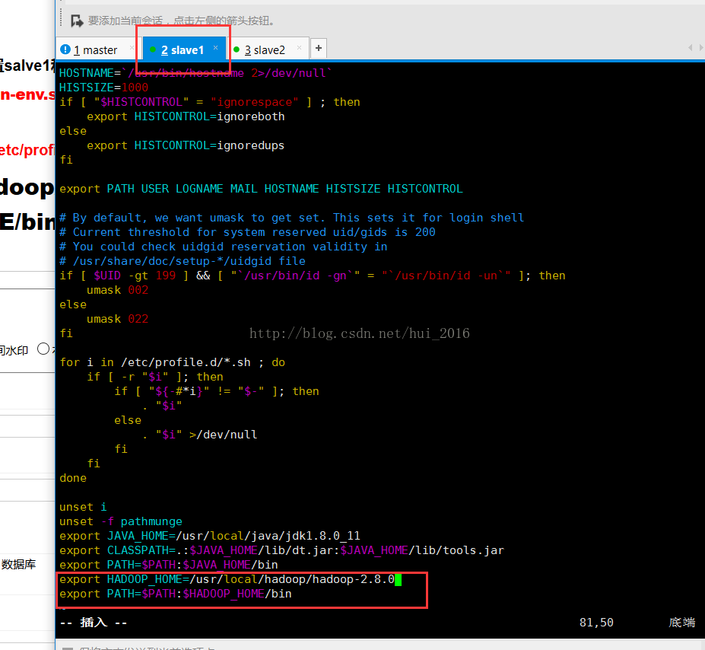
Task: Select the 2 slave1 tab
Action: coord(183,50)
